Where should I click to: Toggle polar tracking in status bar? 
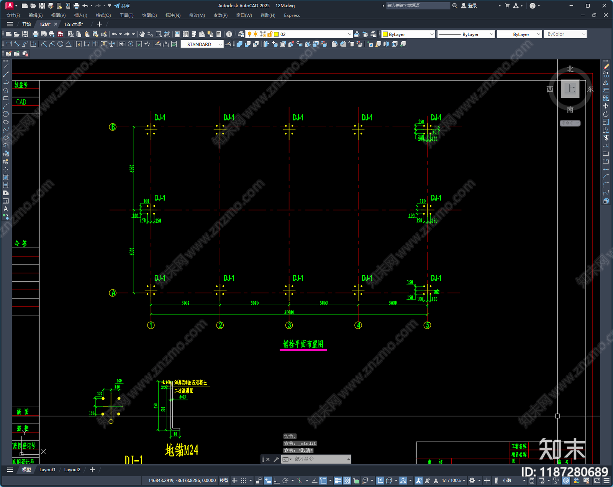pos(285,480)
